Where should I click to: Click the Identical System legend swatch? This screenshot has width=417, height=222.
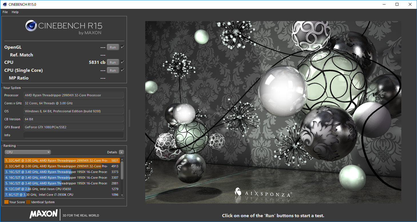28,202
